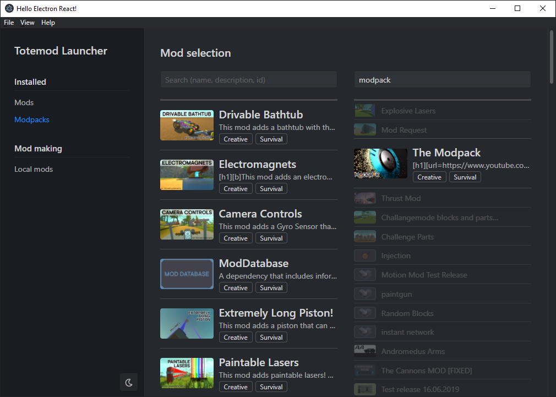Toggle the Creative tag on Drivable Bathtub
Viewport: 556px width, 397px height.
tap(235, 139)
